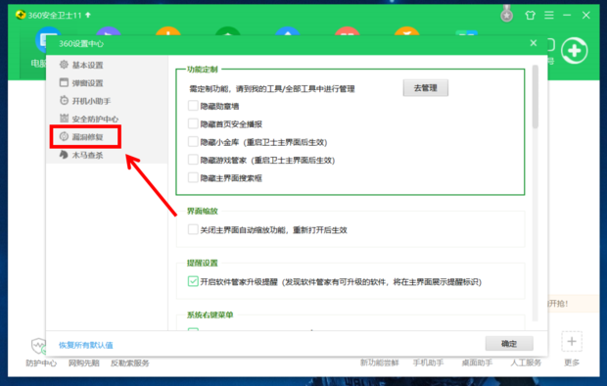
Task: Confirm settings with the 确定 button
Action: pyautogui.click(x=509, y=343)
